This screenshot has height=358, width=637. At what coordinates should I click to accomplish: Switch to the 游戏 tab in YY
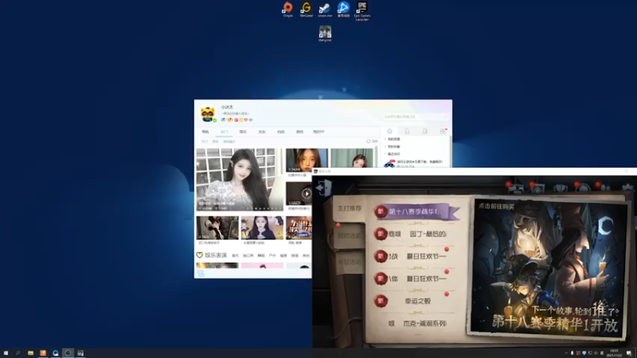(x=299, y=131)
